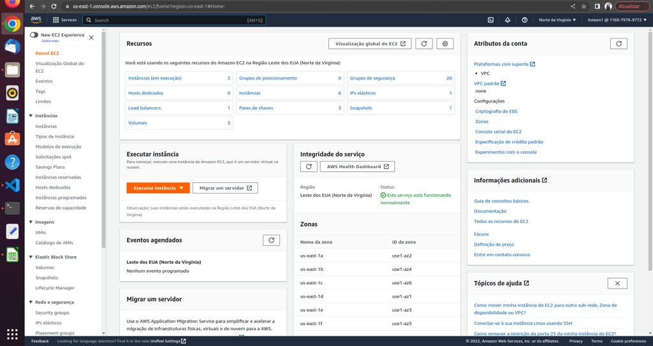The height and width of the screenshot is (346, 653).
Task: Open Tags in sidebar
Action: pyautogui.click(x=40, y=91)
